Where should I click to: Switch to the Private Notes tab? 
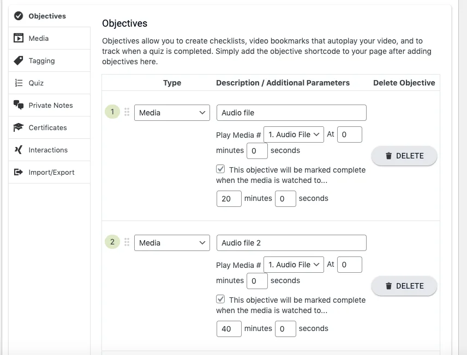pos(51,106)
